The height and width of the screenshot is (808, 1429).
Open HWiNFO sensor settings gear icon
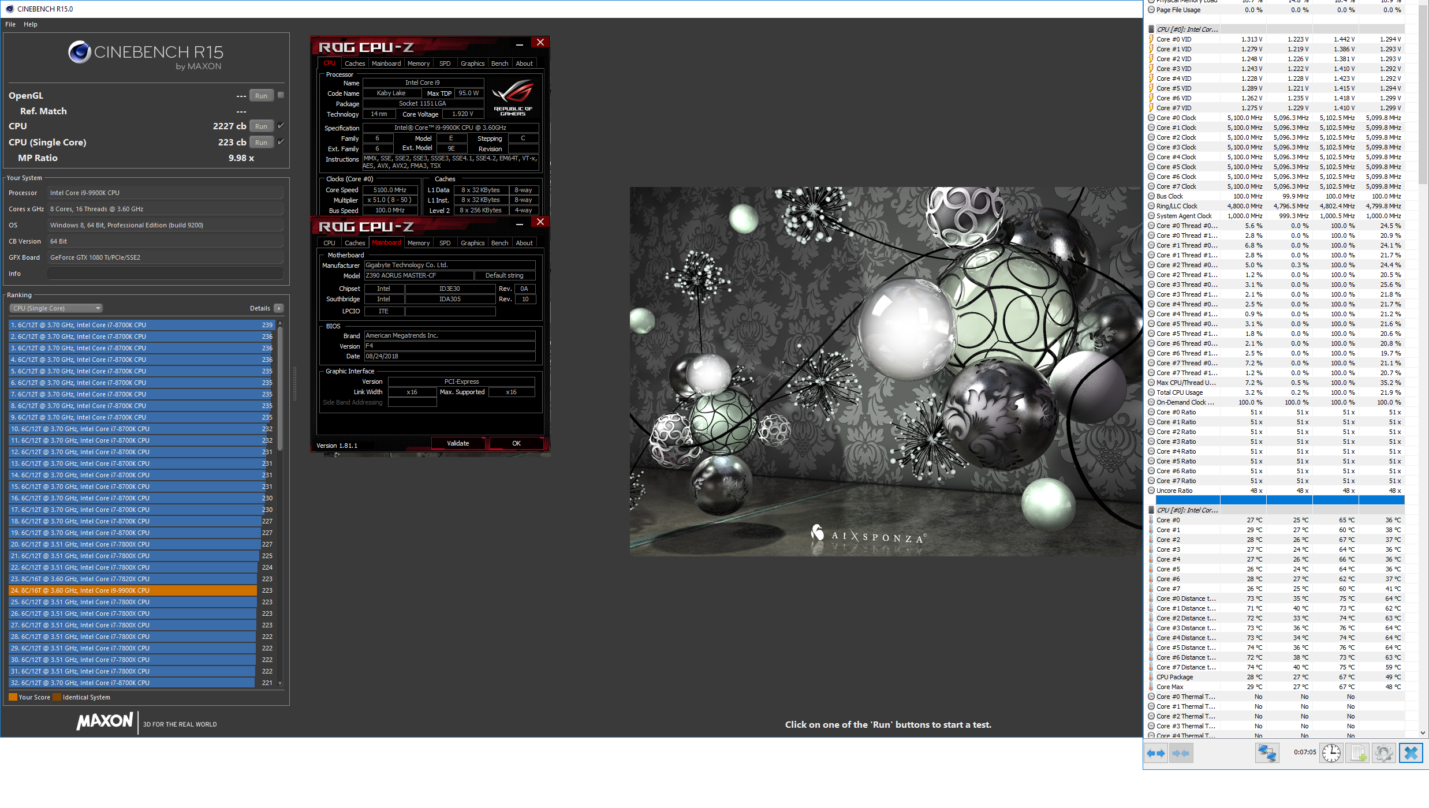click(x=1384, y=753)
